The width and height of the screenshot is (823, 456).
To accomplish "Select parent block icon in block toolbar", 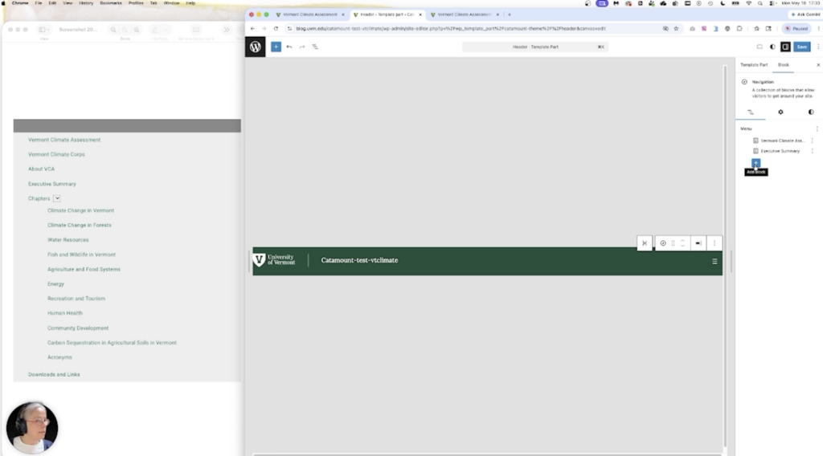I will click(x=645, y=243).
